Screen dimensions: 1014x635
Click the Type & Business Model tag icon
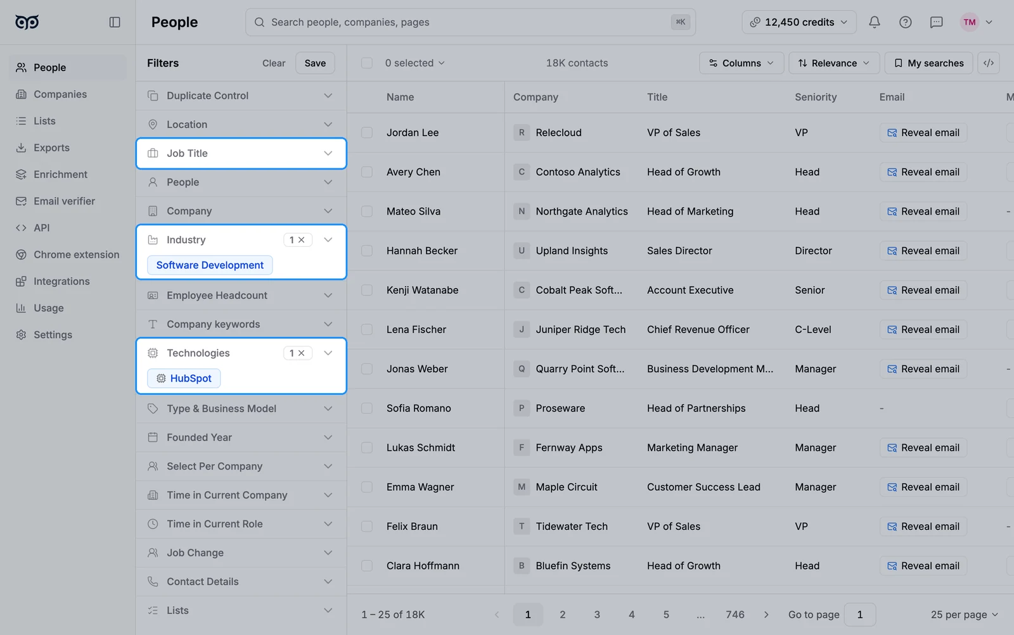click(153, 409)
